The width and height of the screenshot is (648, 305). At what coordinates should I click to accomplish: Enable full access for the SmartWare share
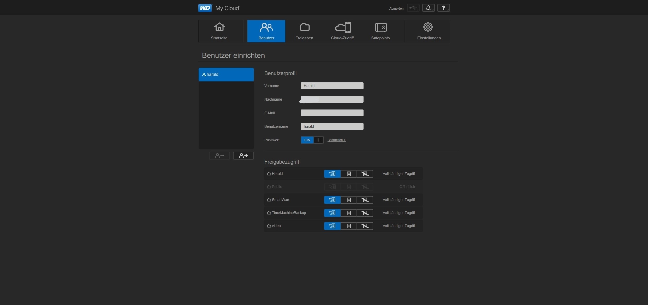332,200
